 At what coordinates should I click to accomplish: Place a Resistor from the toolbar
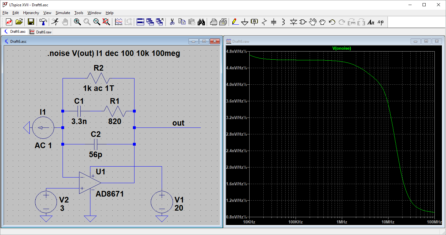[264, 22]
